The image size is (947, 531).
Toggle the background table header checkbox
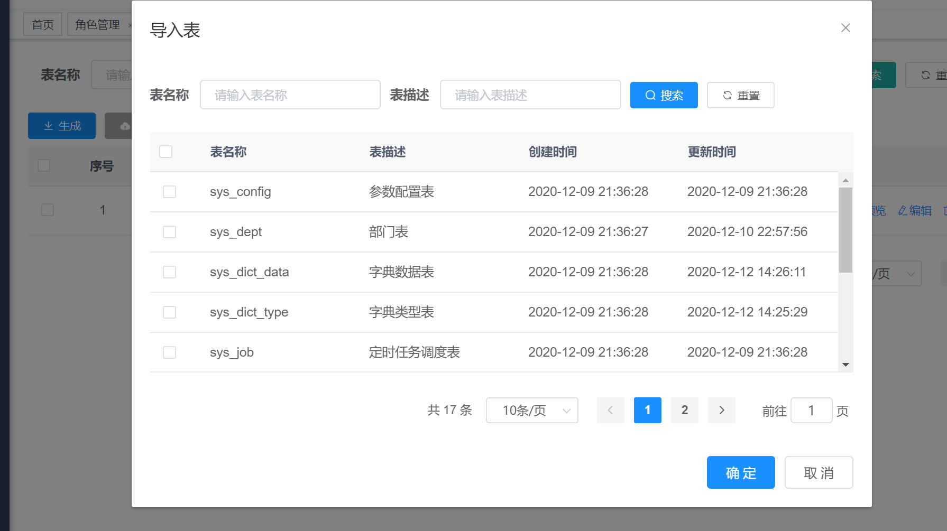point(44,165)
